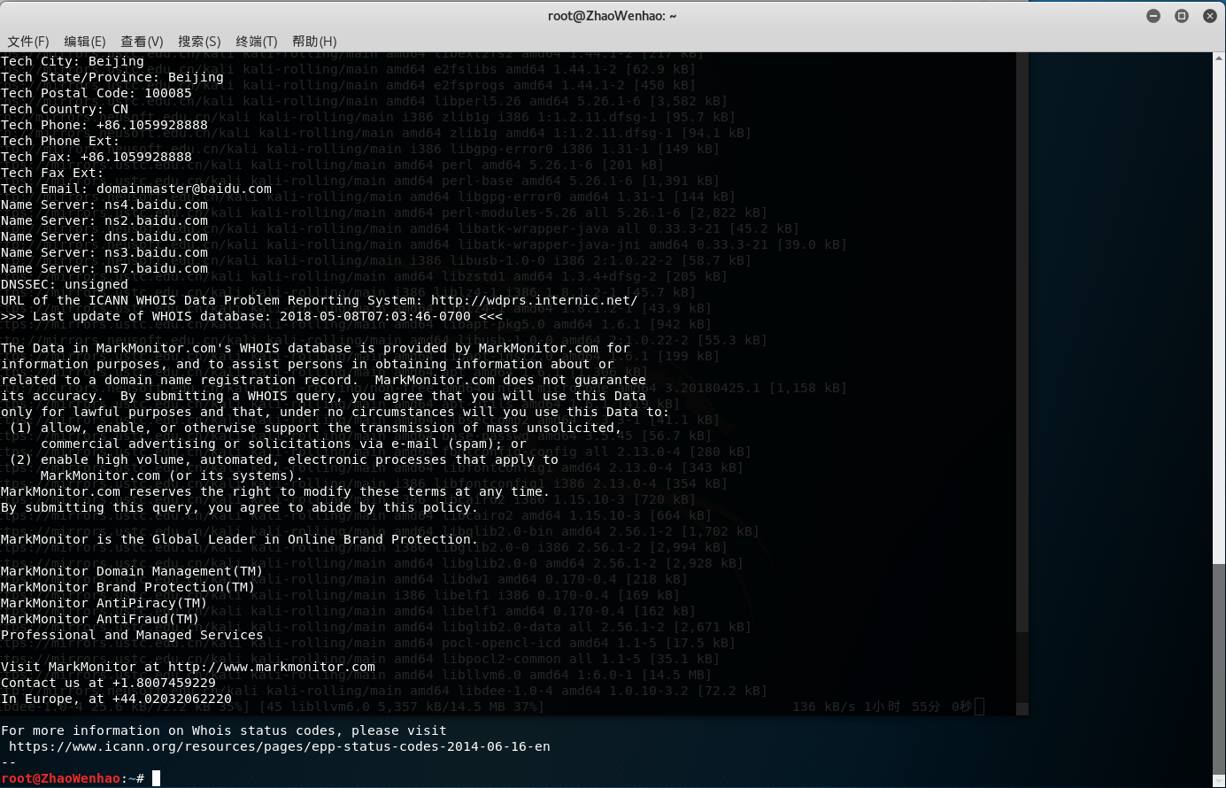Open the 搜索(S) search menu
Image resolution: width=1226 pixels, height=788 pixels.
point(199,42)
